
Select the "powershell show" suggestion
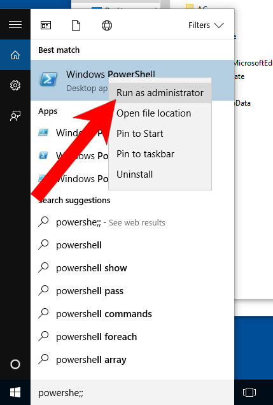132,268
